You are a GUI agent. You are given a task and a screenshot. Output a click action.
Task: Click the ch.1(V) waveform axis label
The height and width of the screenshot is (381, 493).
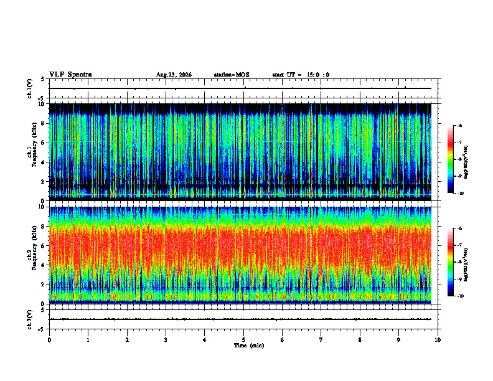[x=30, y=88]
